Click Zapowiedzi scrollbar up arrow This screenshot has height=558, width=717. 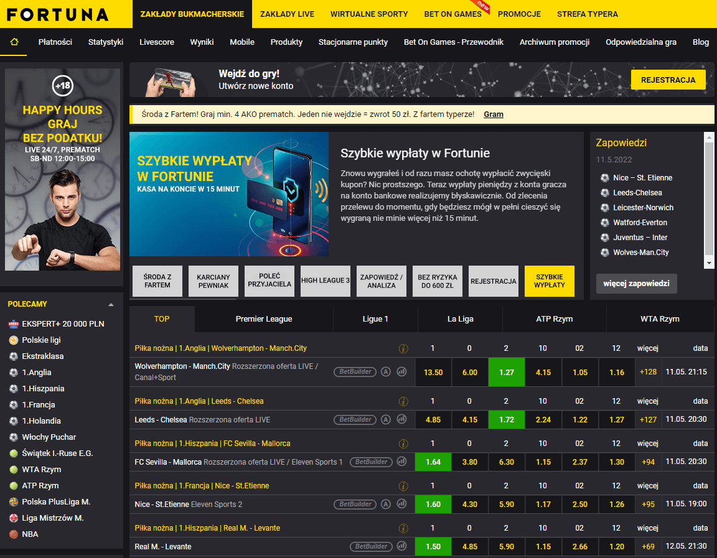[x=709, y=137]
